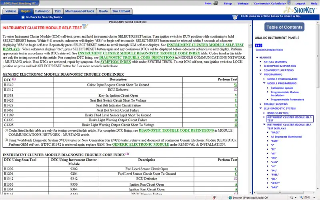Screen dimensions: 320x200
Task: Open the Vehicle tab
Action: [11, 11]
